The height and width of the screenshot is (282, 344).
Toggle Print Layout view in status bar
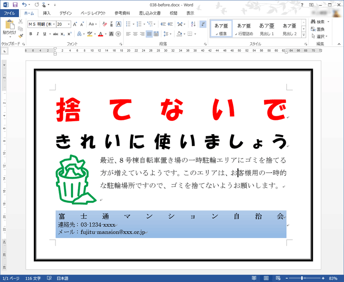click(266, 278)
